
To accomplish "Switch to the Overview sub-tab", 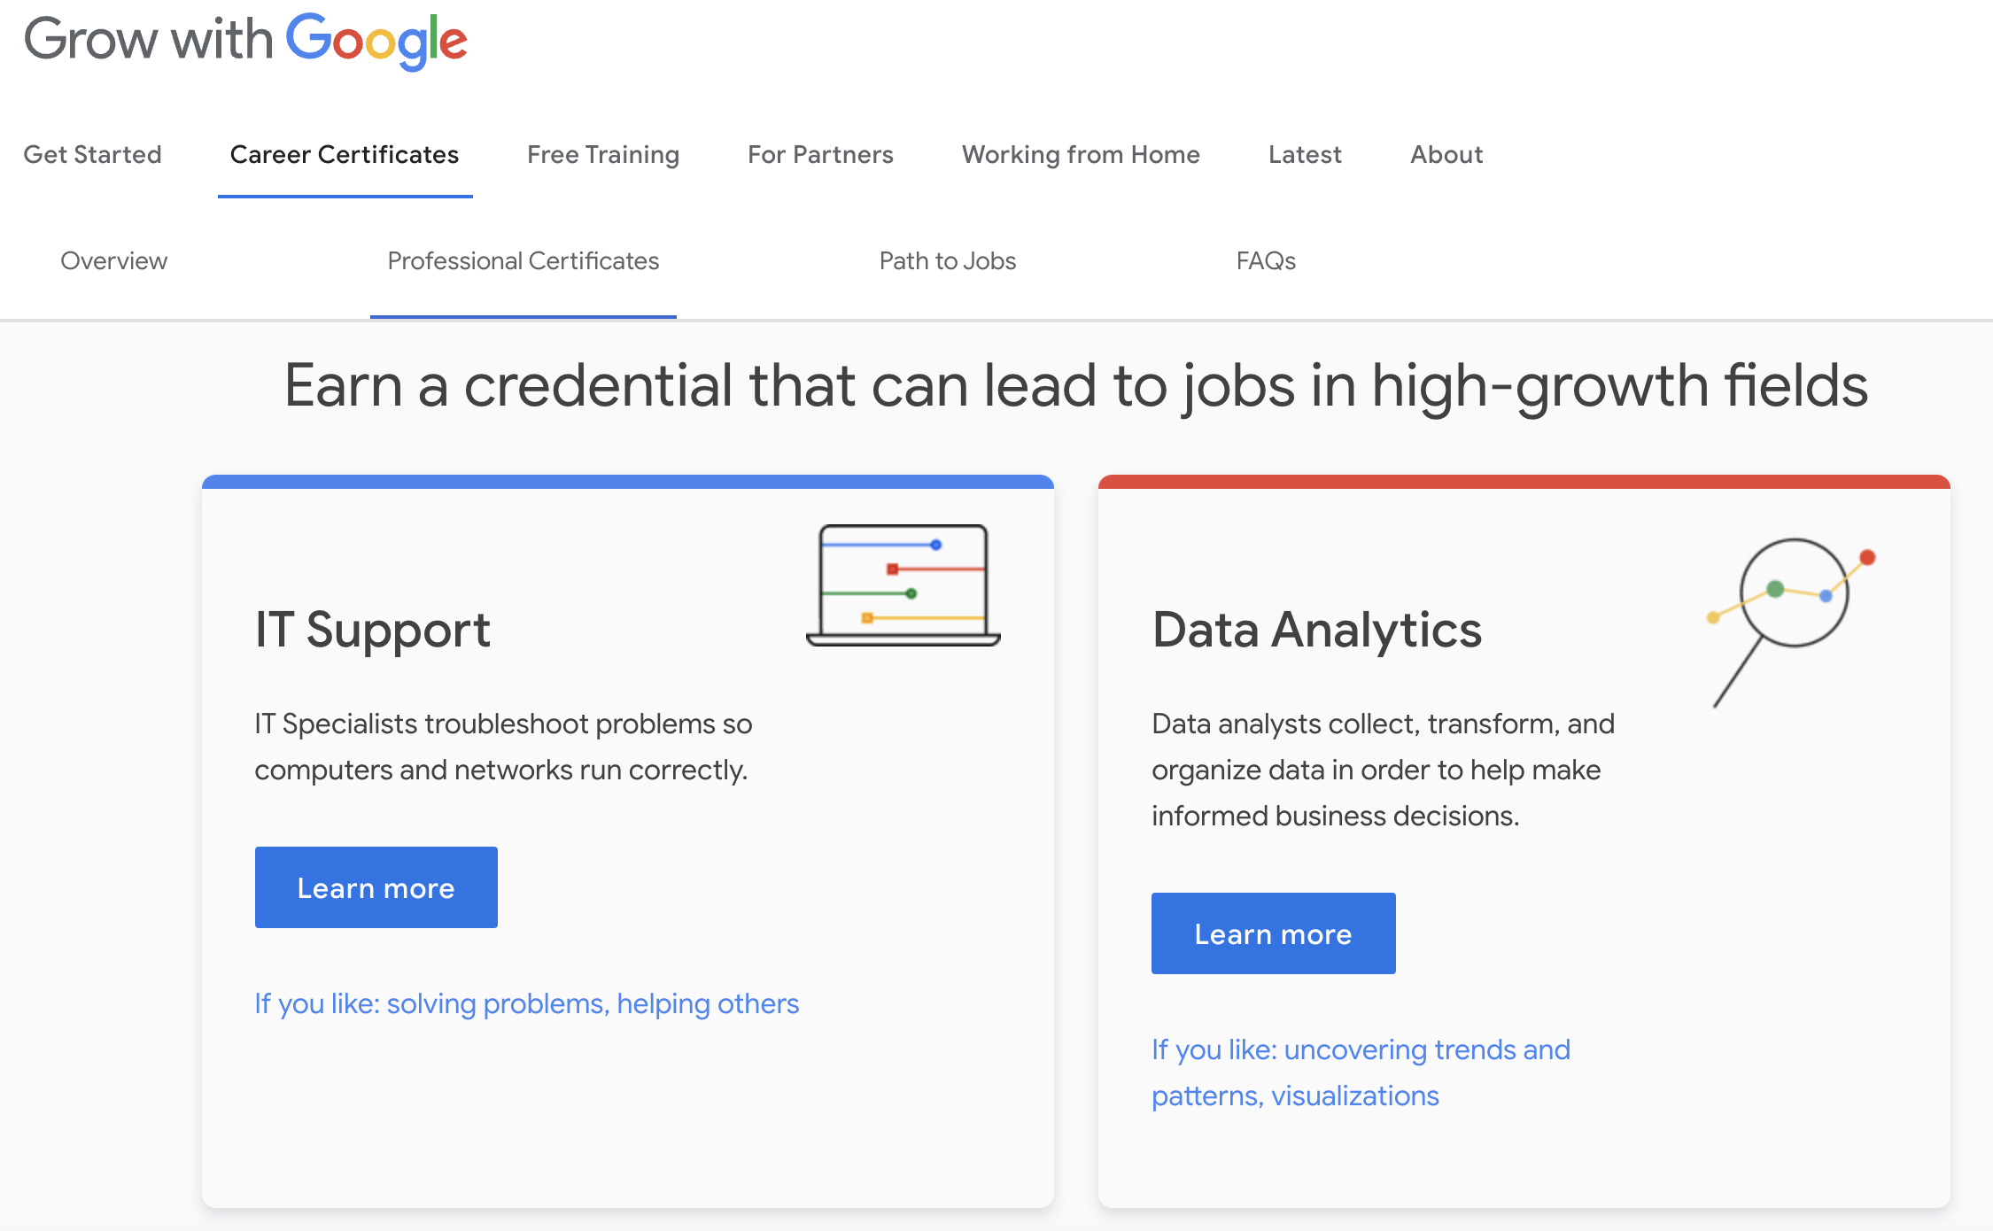I will pyautogui.click(x=113, y=260).
